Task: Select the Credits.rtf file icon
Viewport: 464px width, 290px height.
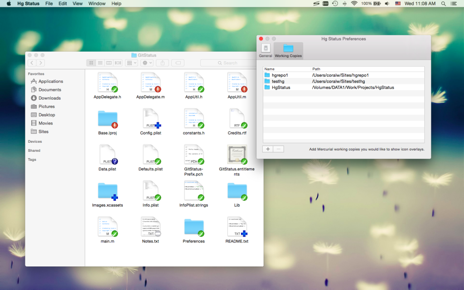Action: (x=237, y=118)
